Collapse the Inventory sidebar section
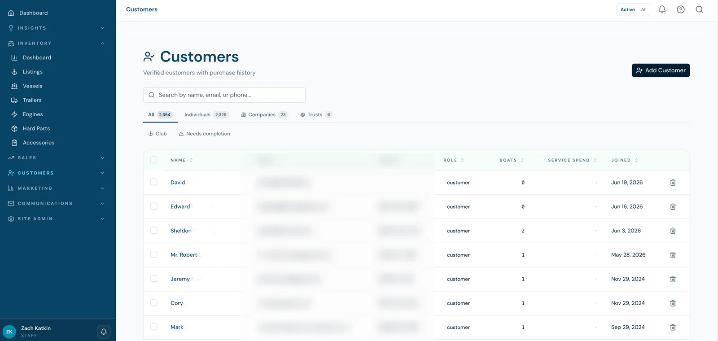Screen dimensions: 718x341 (57, 43)
